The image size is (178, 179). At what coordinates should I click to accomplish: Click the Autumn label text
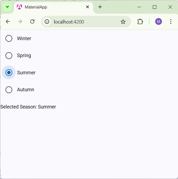tap(26, 90)
